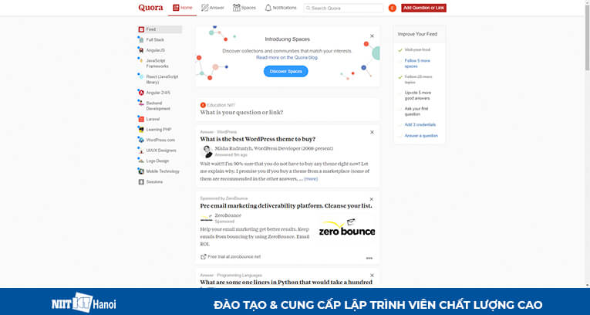Screen dimensions: 590x315
Task: Open question What is the best WordPress theme to buy?
Action: click(x=258, y=139)
